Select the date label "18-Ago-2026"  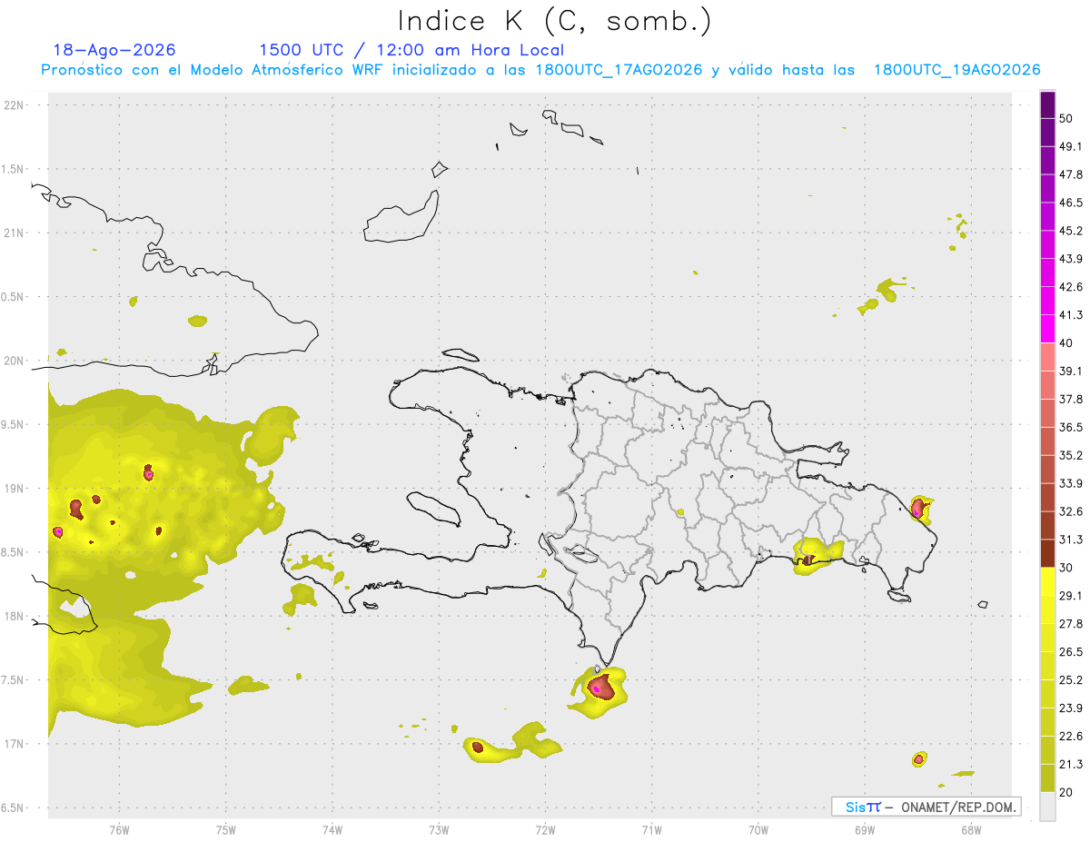click(114, 50)
